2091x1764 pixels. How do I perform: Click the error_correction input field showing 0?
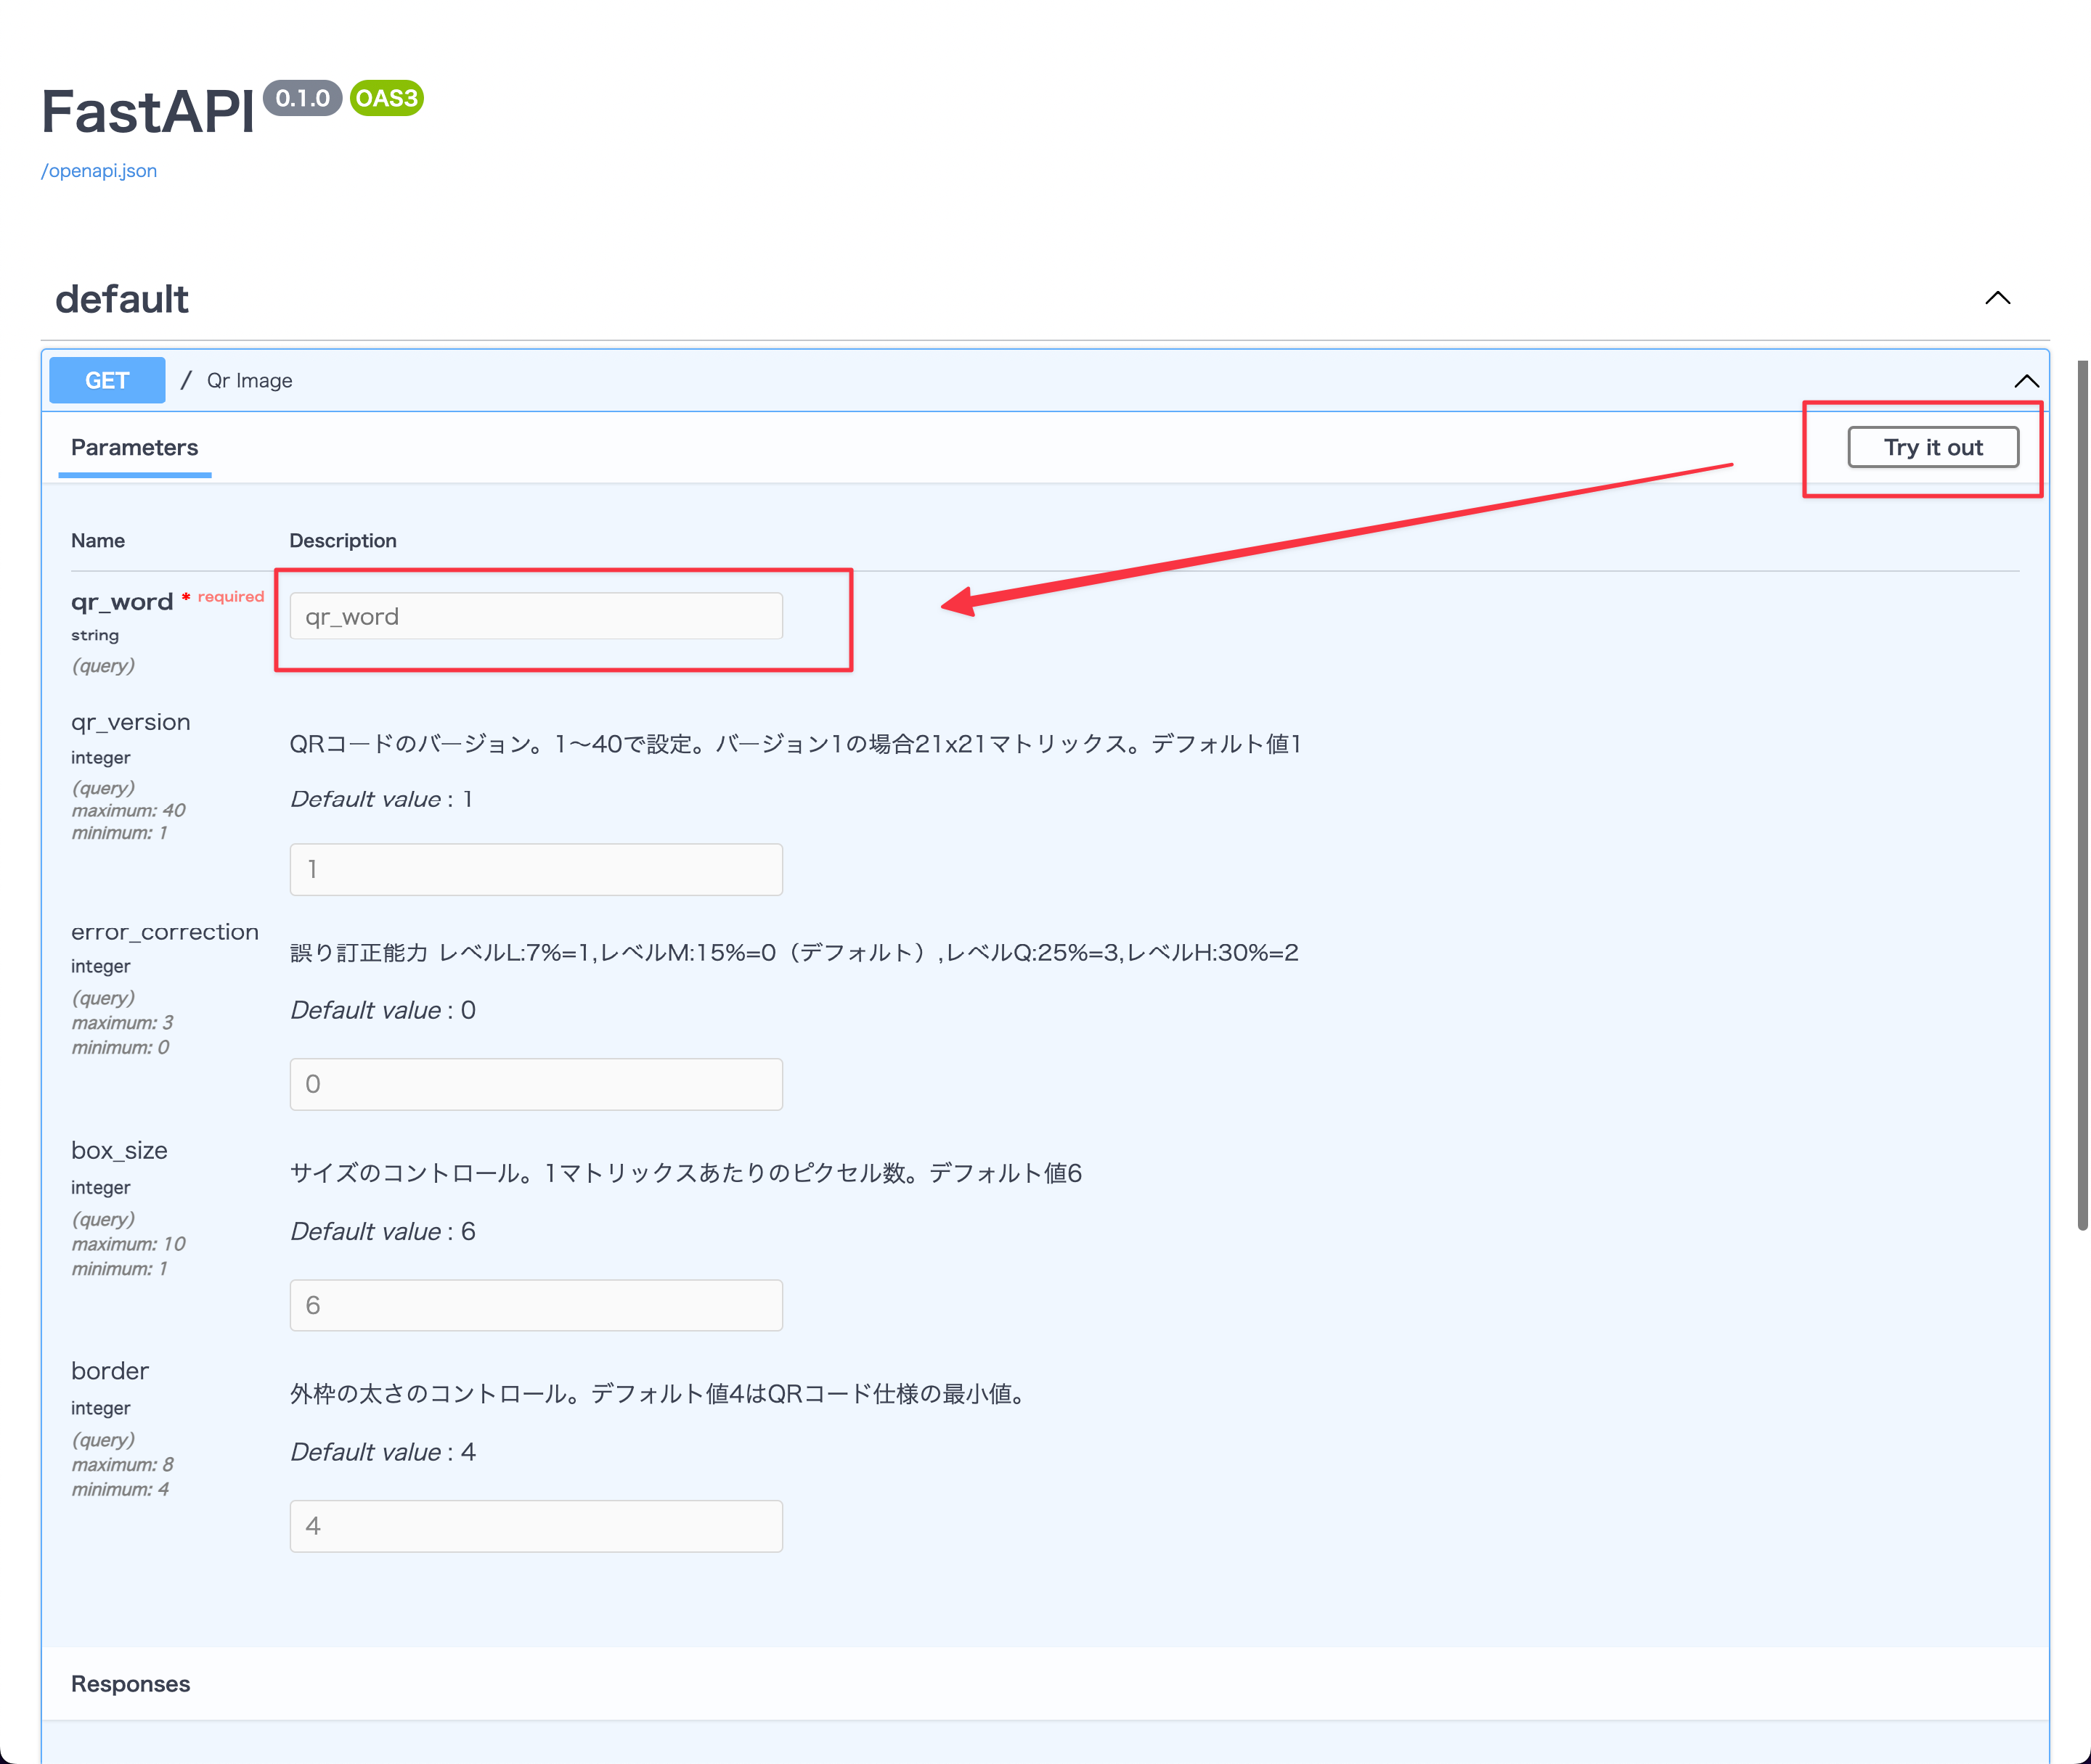click(x=537, y=1085)
